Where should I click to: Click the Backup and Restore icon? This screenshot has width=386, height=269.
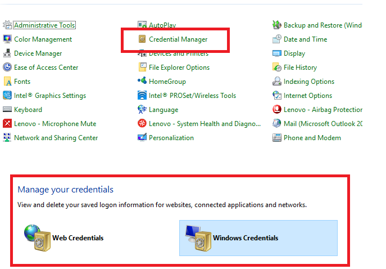(277, 25)
